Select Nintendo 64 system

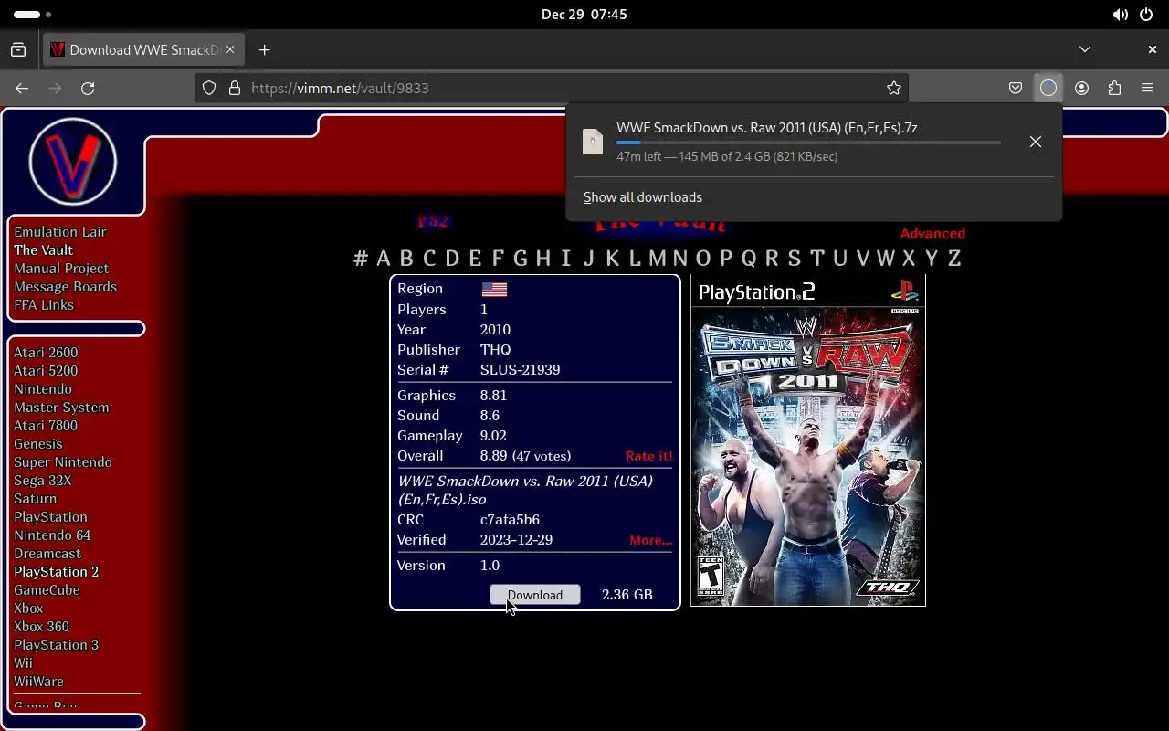(x=52, y=535)
